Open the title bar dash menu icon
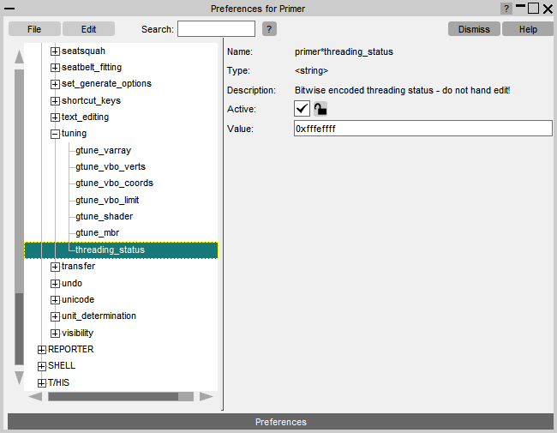The width and height of the screenshot is (557, 433). (x=9, y=9)
